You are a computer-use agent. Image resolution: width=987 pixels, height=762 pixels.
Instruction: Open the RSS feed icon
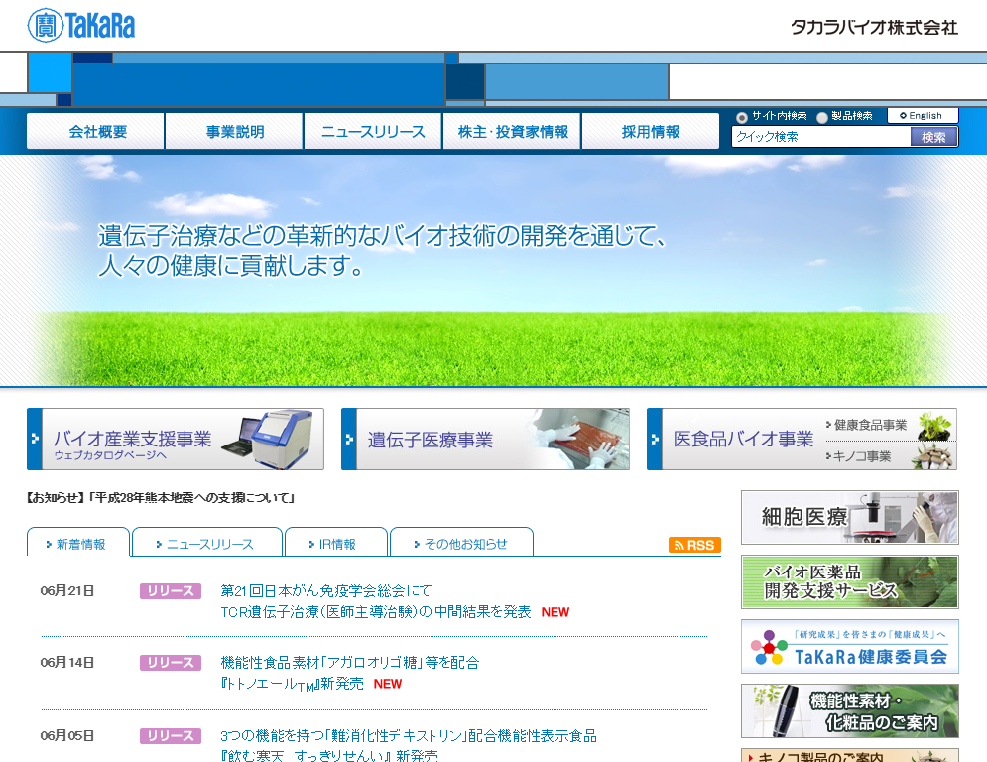(694, 545)
